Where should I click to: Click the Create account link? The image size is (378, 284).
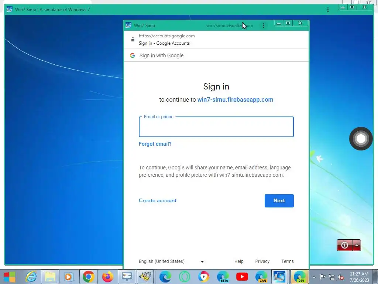point(158,200)
